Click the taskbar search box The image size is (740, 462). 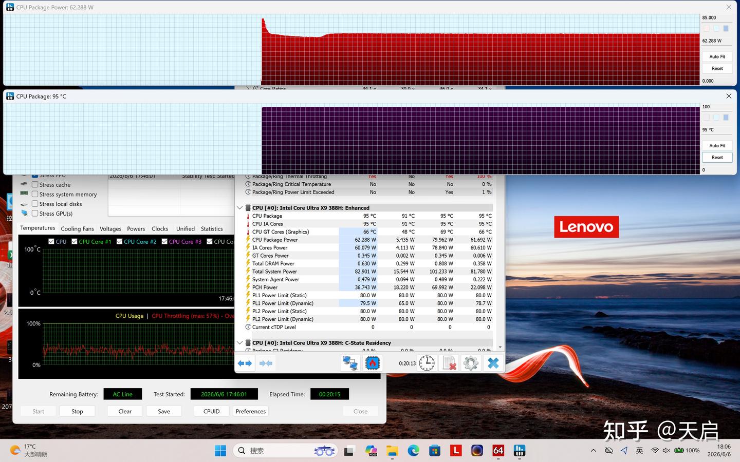tap(286, 451)
